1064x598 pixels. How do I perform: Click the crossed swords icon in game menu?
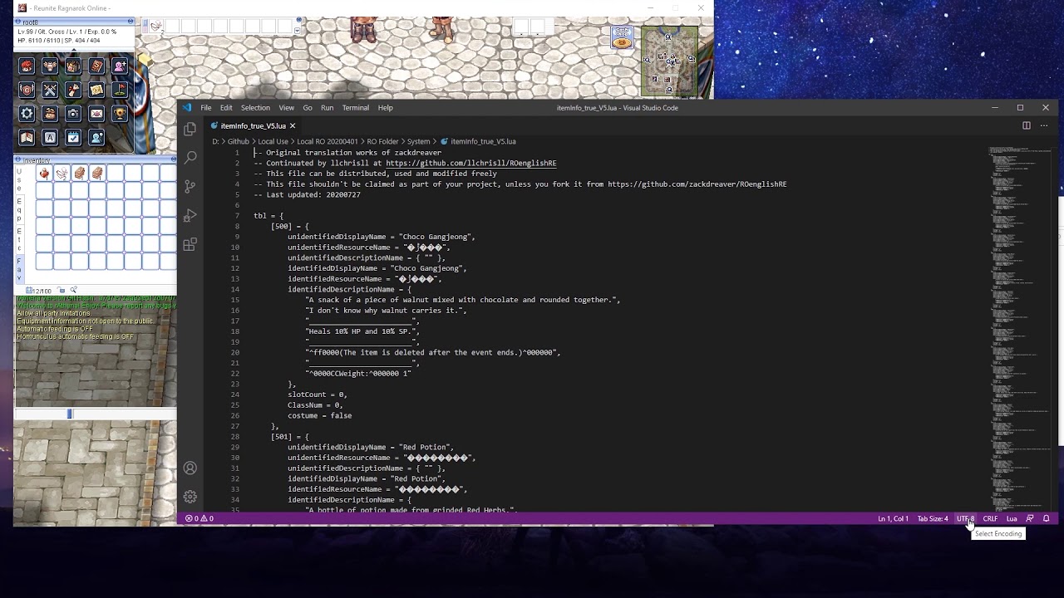50,90
